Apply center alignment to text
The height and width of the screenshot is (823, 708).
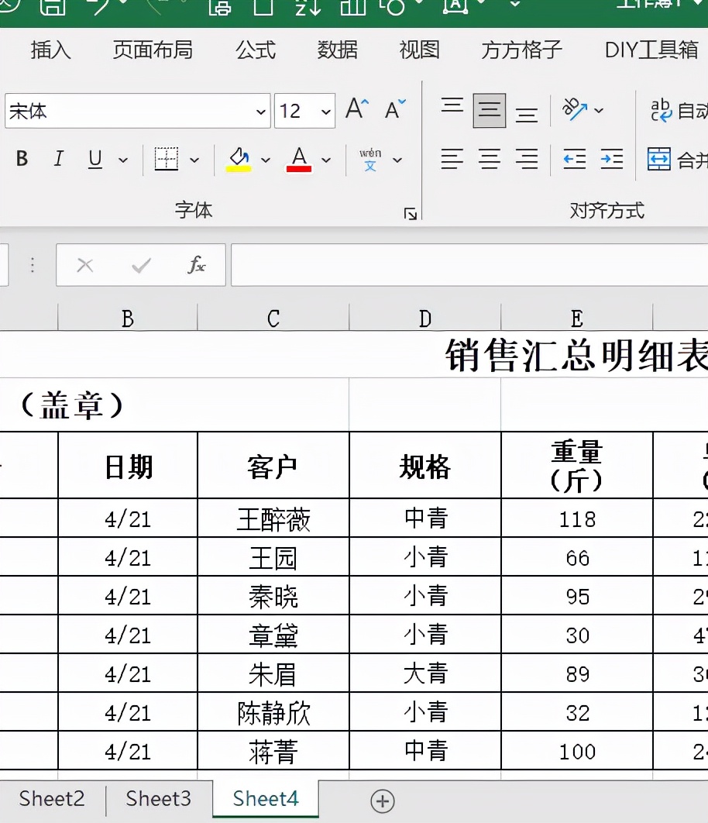pyautogui.click(x=489, y=159)
